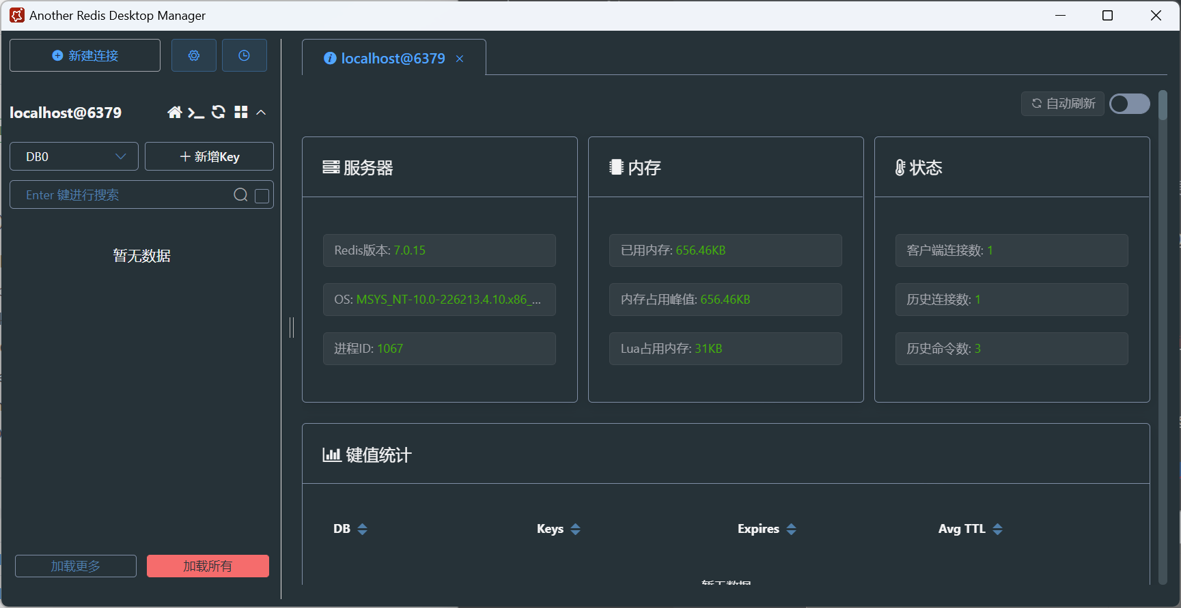The width and height of the screenshot is (1181, 608).
Task: Click the server card header icon
Action: [x=331, y=167]
